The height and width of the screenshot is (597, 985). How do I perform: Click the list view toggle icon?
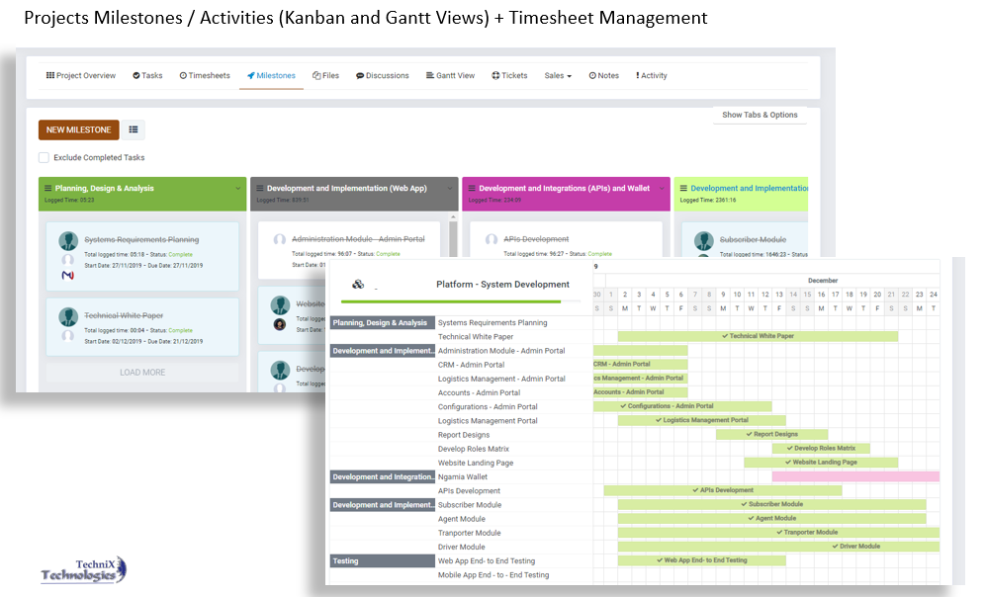coord(134,129)
